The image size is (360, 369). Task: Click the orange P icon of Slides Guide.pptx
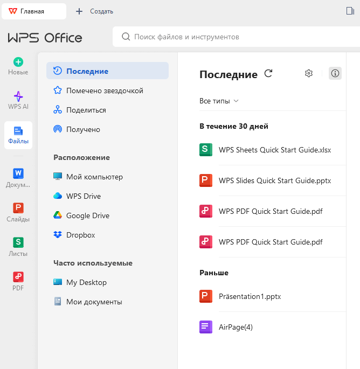pos(206,180)
